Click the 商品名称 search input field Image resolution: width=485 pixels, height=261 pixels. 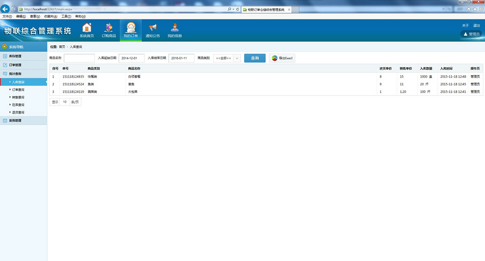pos(79,58)
